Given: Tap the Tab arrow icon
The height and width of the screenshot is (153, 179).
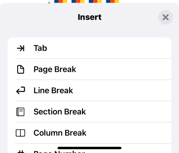Looking at the screenshot, I should click(21, 48).
